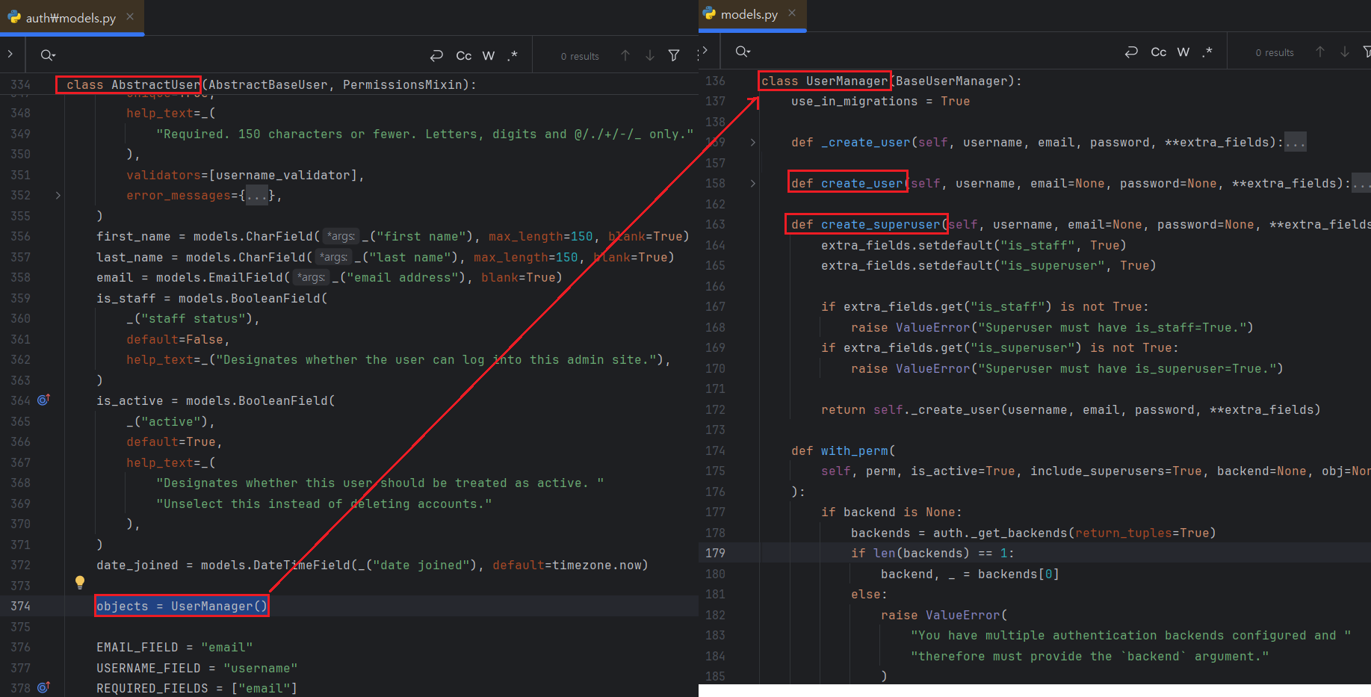Viewport: 1371px width, 697px height.
Task: Click the objects = UserManager() line
Action: tap(182, 606)
